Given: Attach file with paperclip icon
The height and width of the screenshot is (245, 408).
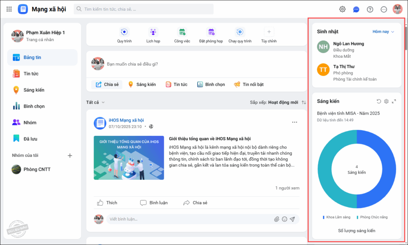Looking at the screenshot, I should (277, 219).
